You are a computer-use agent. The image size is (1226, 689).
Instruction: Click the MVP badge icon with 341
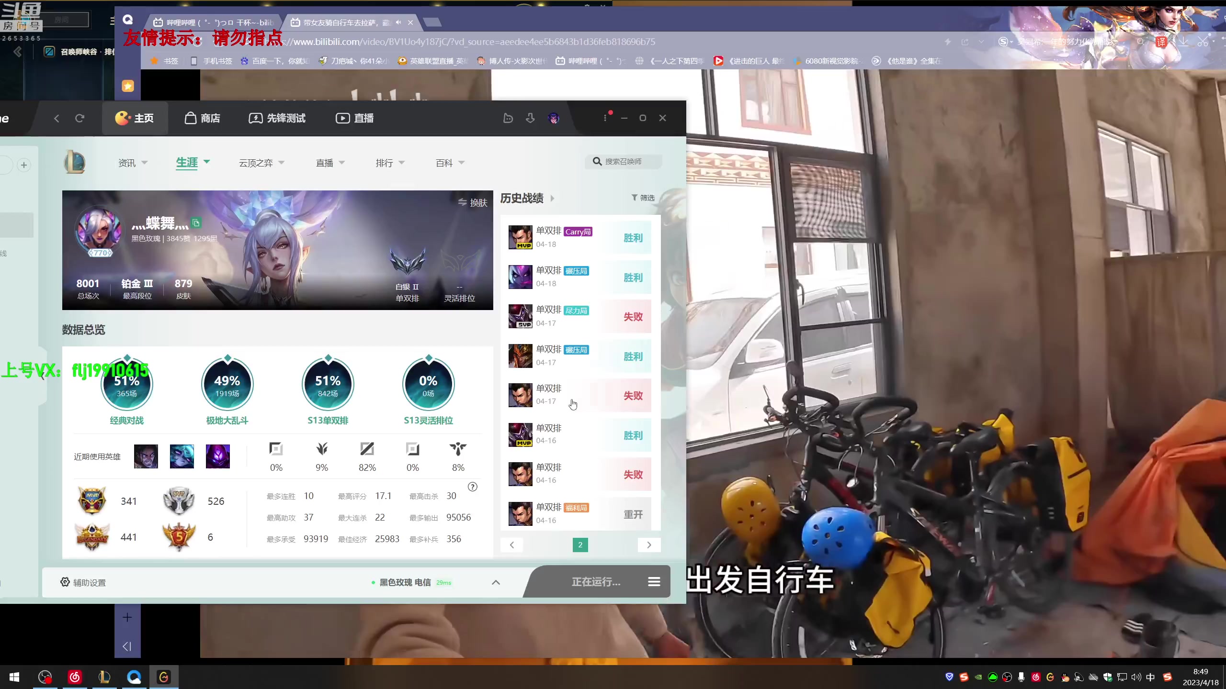tap(92, 500)
